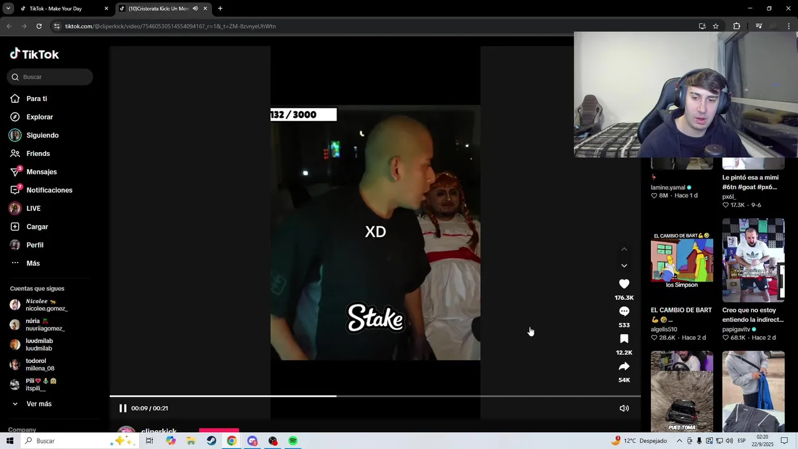Switch to TikTok - Make Your Day tab

(x=56, y=9)
